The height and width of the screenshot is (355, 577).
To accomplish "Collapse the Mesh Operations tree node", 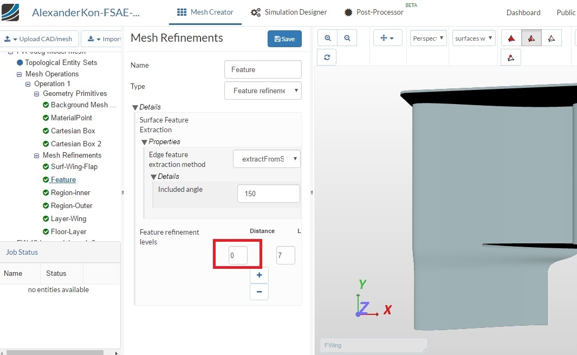I will pos(19,74).
